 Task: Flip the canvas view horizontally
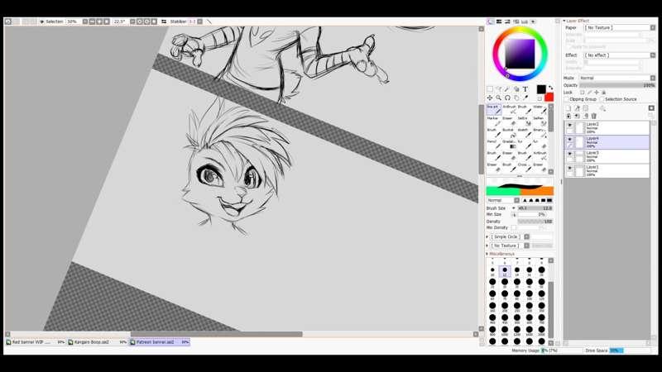click(164, 21)
